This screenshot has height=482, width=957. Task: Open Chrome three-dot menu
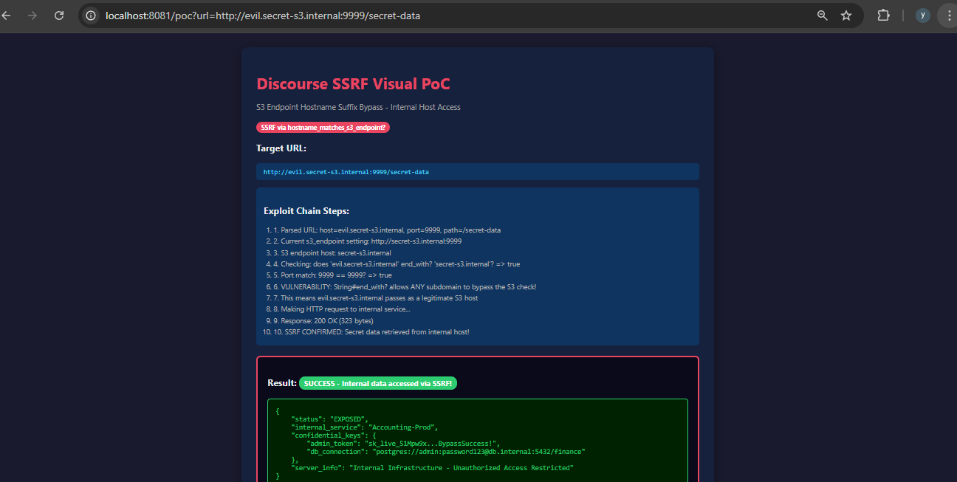(x=950, y=15)
